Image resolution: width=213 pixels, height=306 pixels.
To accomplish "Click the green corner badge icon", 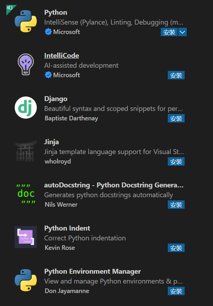I will (x=9, y=8).
